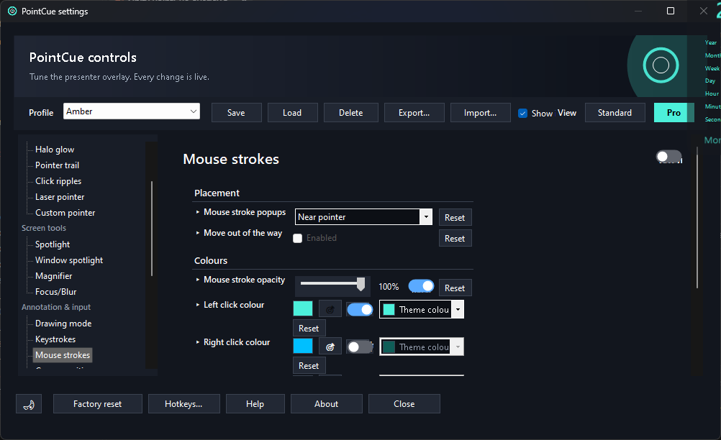Image resolution: width=721 pixels, height=440 pixels.
Task: Click the sidebar vertical scrollbar
Action: (151, 229)
